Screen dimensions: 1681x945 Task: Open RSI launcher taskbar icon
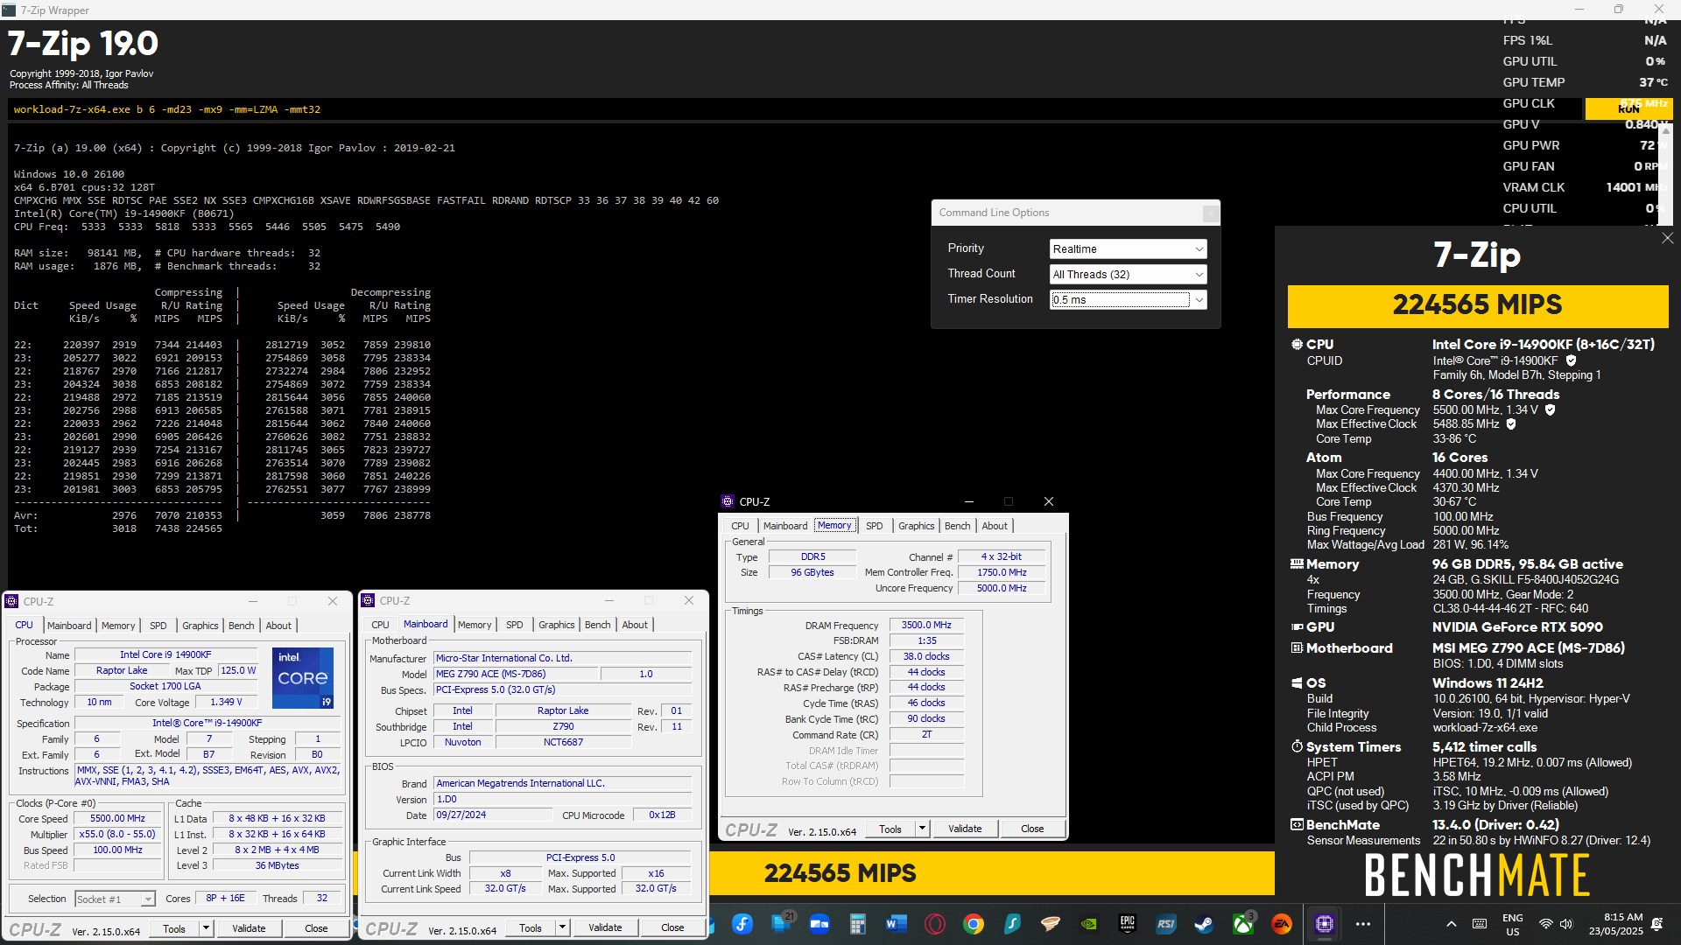1165,924
